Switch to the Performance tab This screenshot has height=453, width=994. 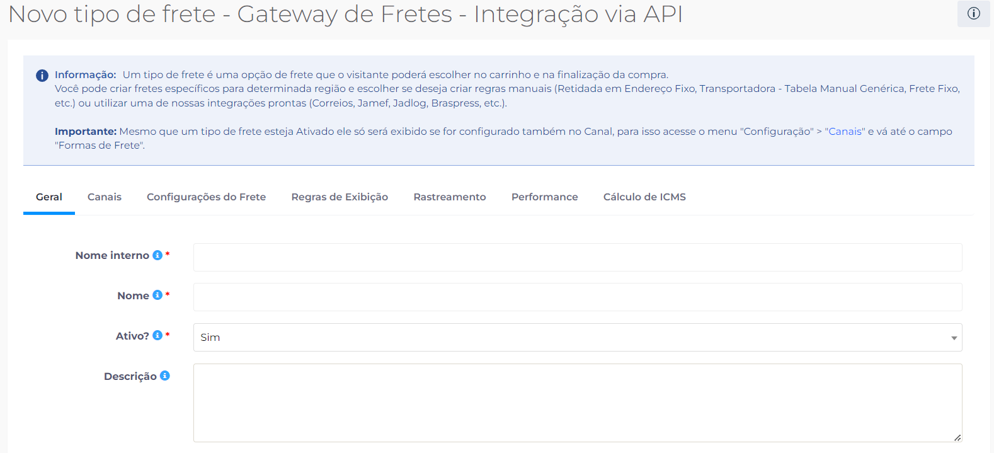point(545,197)
